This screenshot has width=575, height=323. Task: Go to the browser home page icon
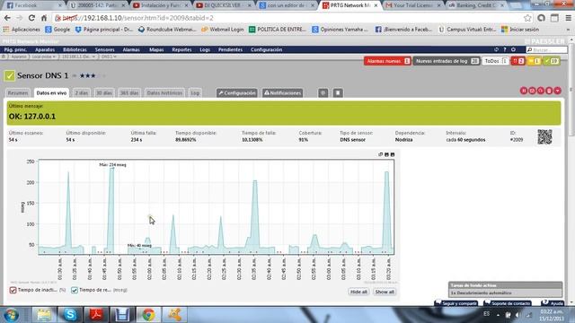coord(44,18)
